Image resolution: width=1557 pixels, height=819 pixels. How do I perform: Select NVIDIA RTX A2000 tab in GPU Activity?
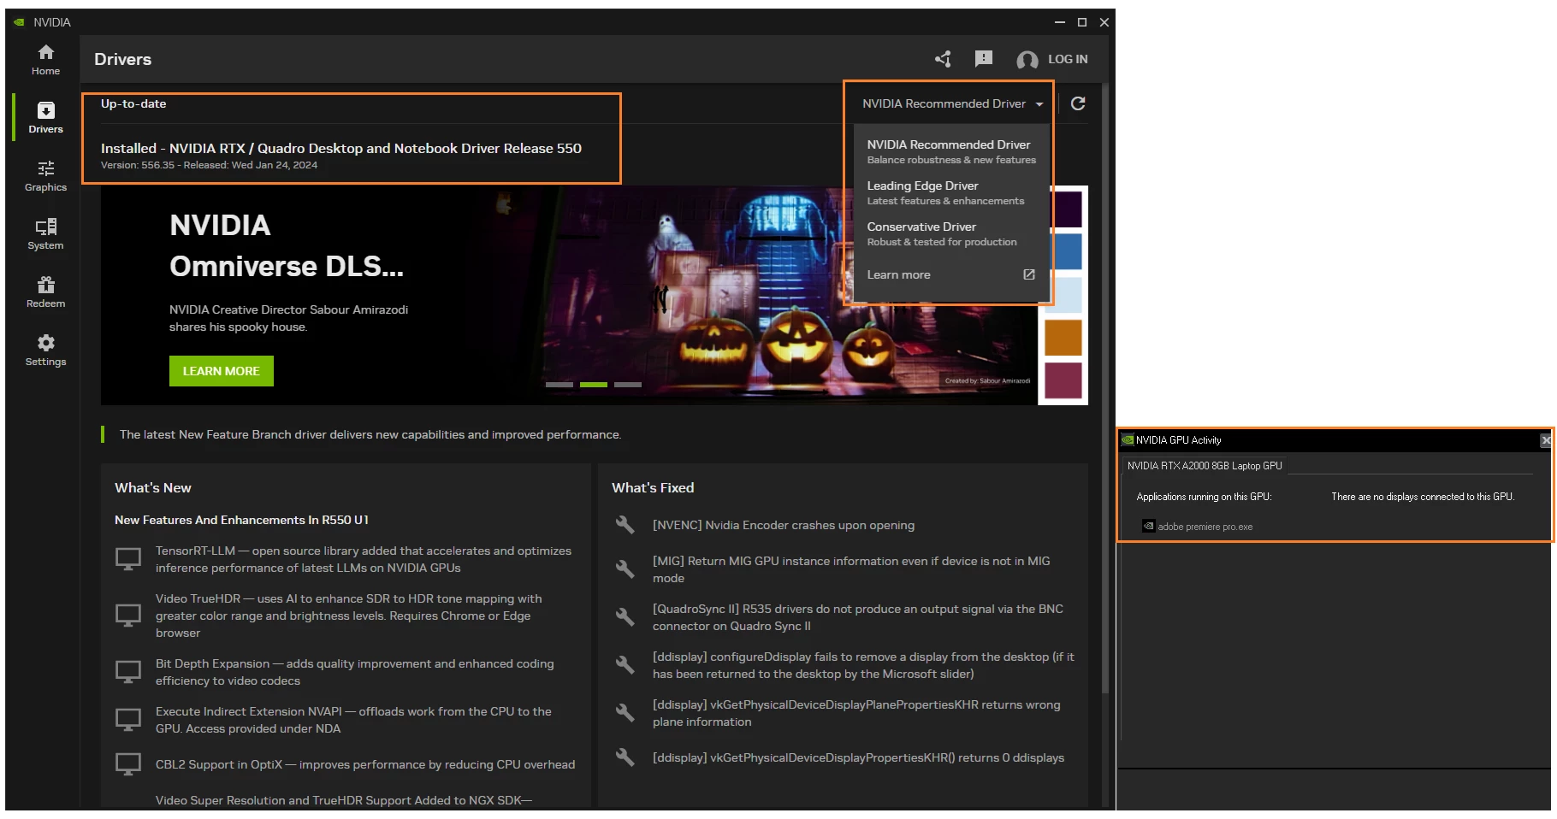1205,466
